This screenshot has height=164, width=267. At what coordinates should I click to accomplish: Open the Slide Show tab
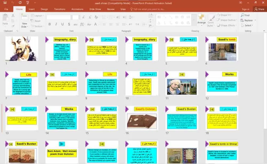tap(95, 9)
